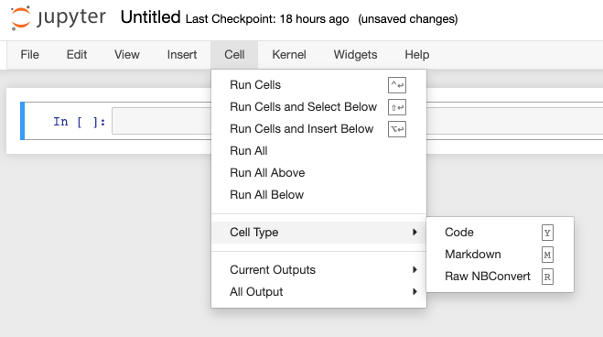The width and height of the screenshot is (603, 337).
Task: Choose Run Cells
Action: coord(318,85)
